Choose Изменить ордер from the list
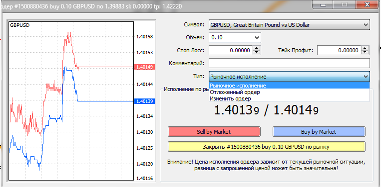 [289, 98]
